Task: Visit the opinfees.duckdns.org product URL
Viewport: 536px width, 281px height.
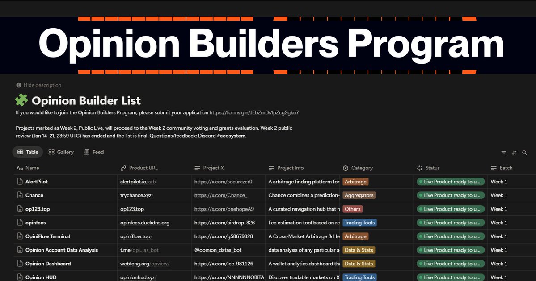Action: 144,223
